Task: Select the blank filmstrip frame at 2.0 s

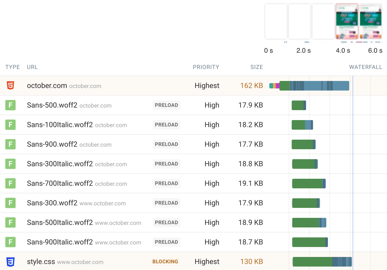Action: tap(300, 22)
